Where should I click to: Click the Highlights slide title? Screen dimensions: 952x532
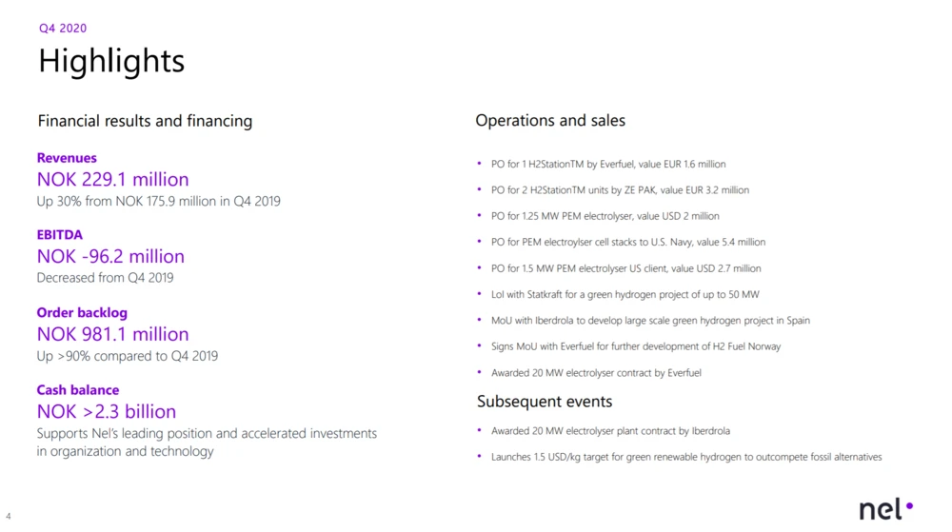click(x=111, y=62)
